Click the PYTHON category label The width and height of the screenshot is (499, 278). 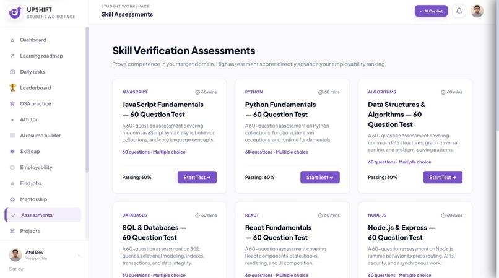(x=254, y=92)
